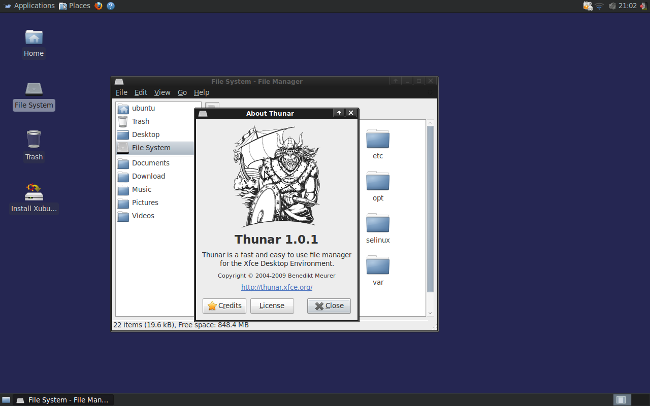Image resolution: width=650 pixels, height=406 pixels.
Task: Launch Firefox from the top panel
Action: point(99,6)
